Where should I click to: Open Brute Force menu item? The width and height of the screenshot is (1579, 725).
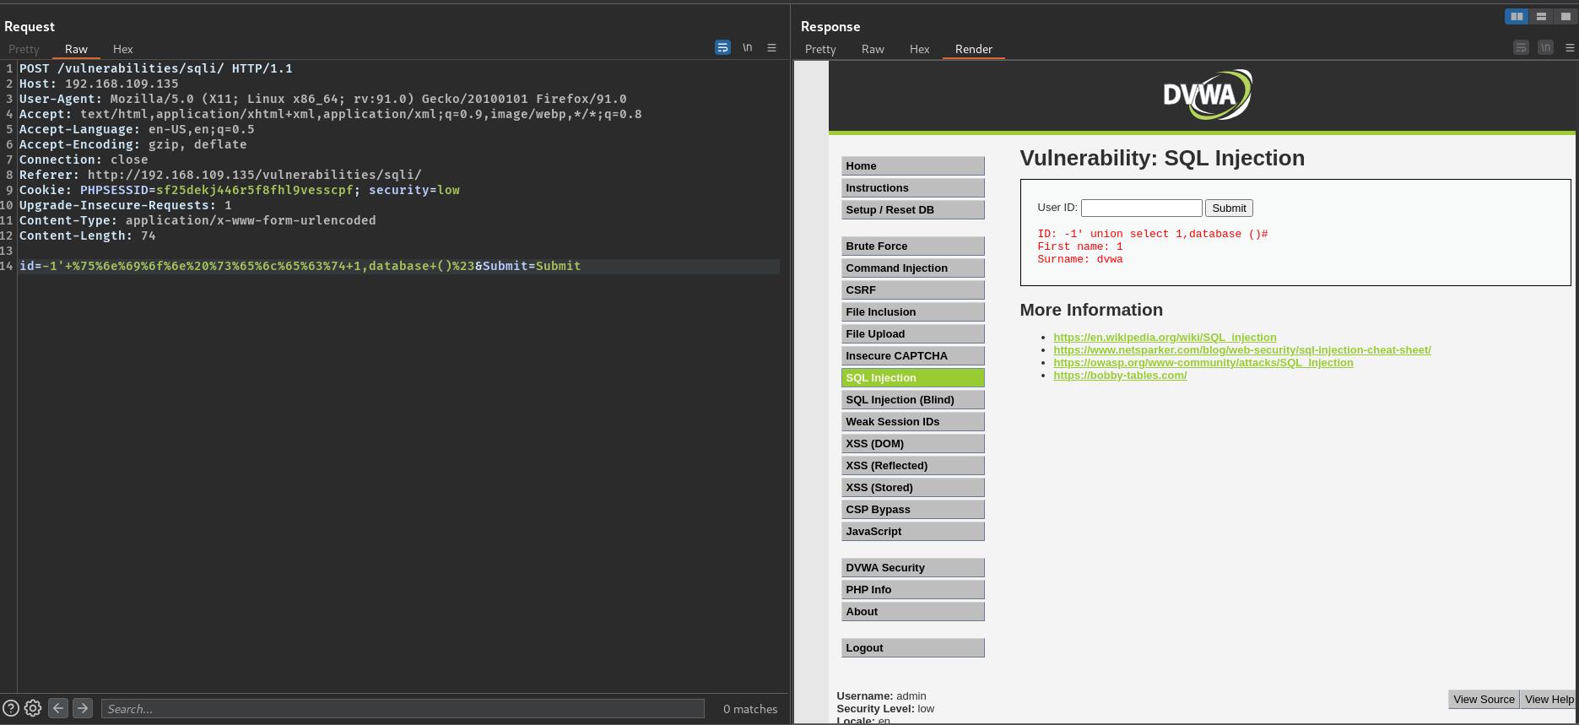(x=912, y=246)
